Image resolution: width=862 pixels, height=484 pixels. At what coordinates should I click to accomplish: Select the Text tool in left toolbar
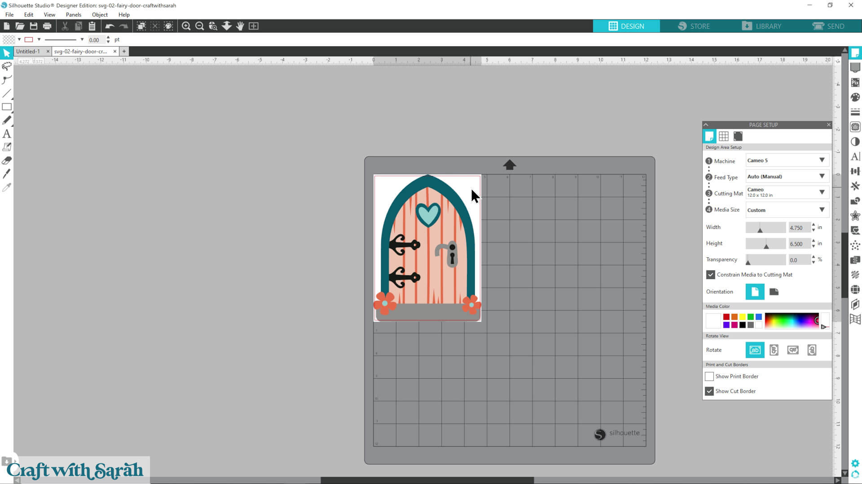tap(7, 134)
